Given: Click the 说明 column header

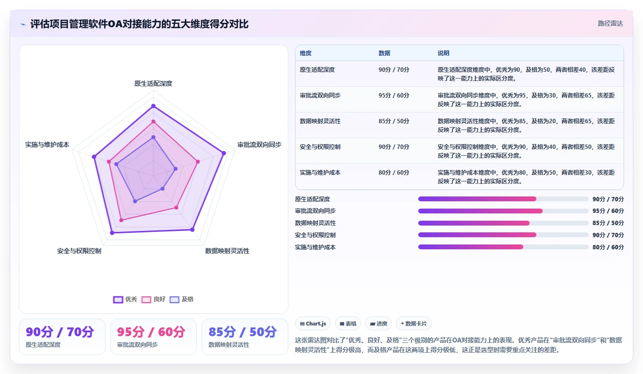Looking at the screenshot, I should pos(443,53).
